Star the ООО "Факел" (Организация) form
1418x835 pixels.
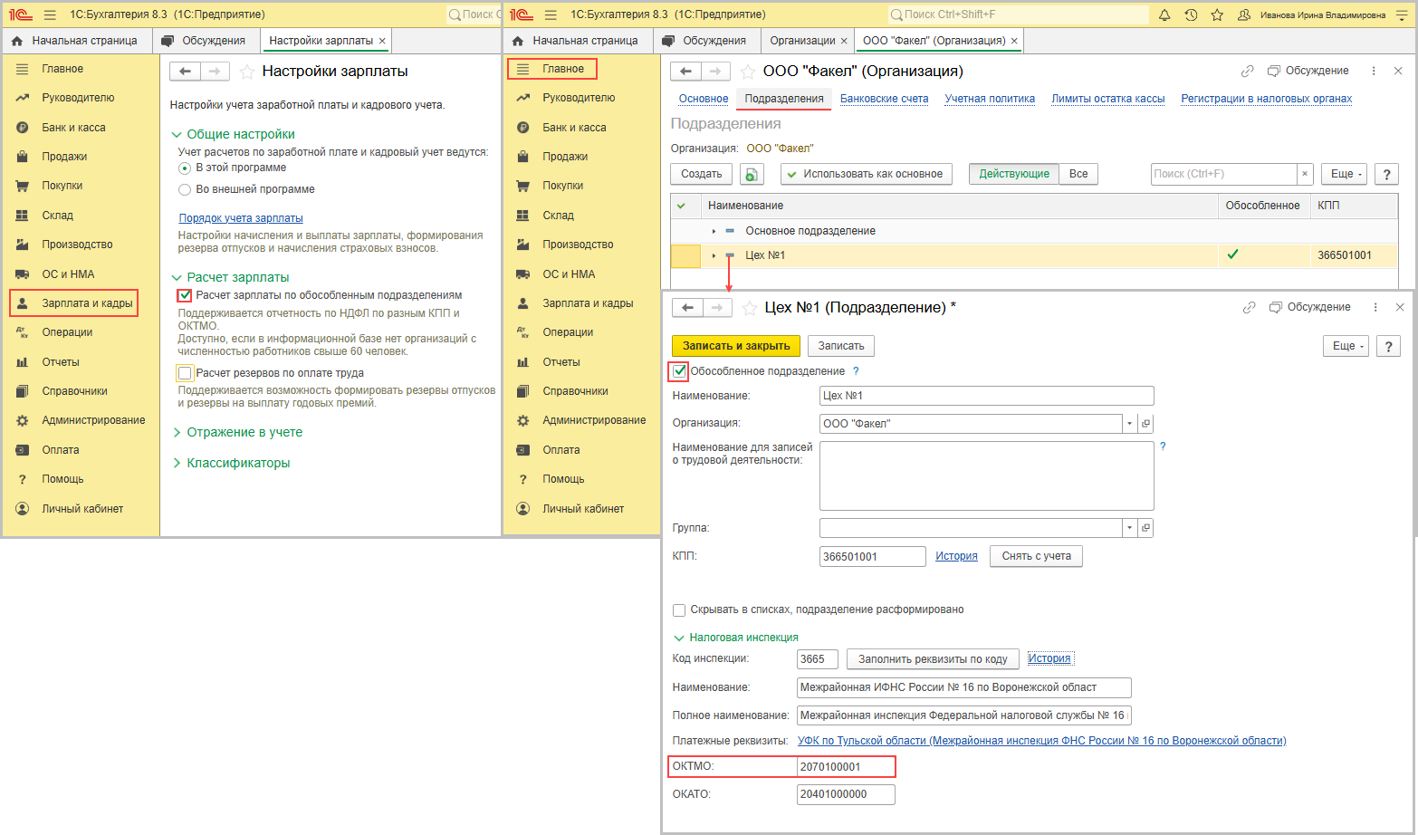[747, 72]
